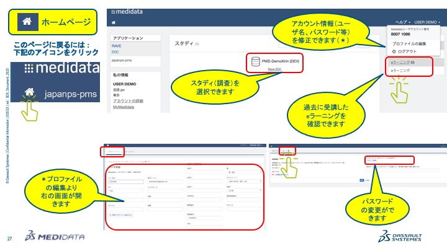The image size is (447, 251).
Task: Click the database icon next to PMS-DemoXirin (DEV)
Action: [256, 61]
